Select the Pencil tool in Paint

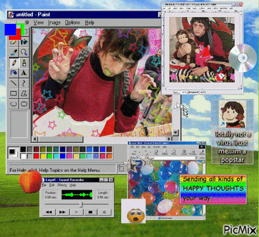14,62
